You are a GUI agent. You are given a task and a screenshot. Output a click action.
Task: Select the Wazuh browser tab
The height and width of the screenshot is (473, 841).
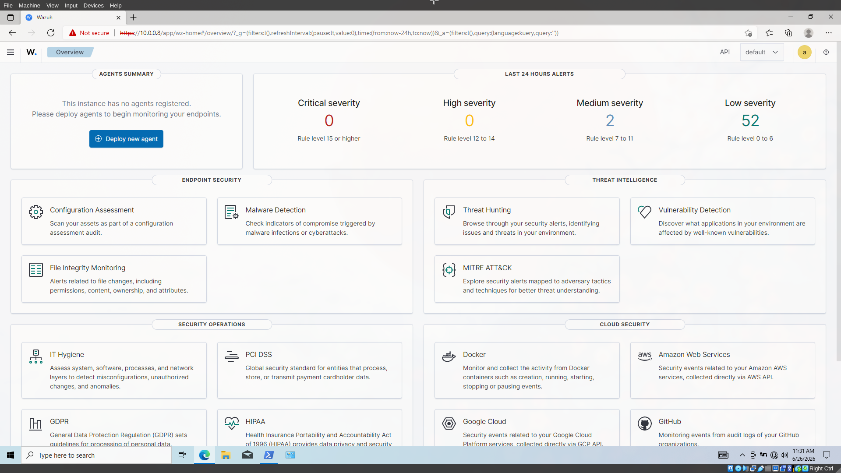[x=73, y=18]
